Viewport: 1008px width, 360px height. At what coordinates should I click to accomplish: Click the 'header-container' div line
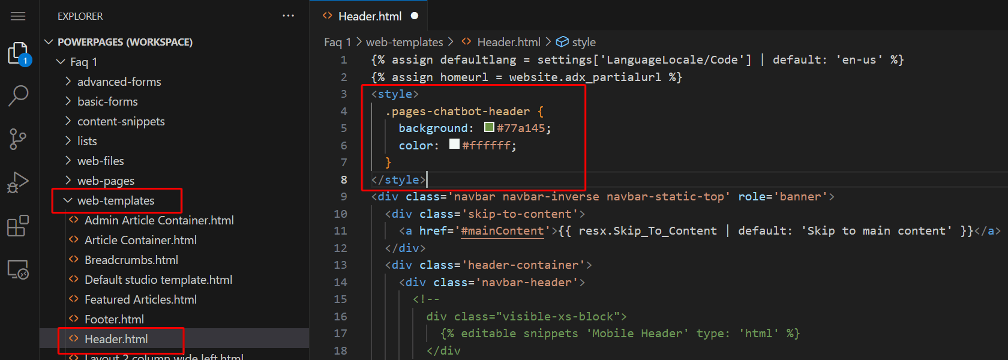point(488,265)
